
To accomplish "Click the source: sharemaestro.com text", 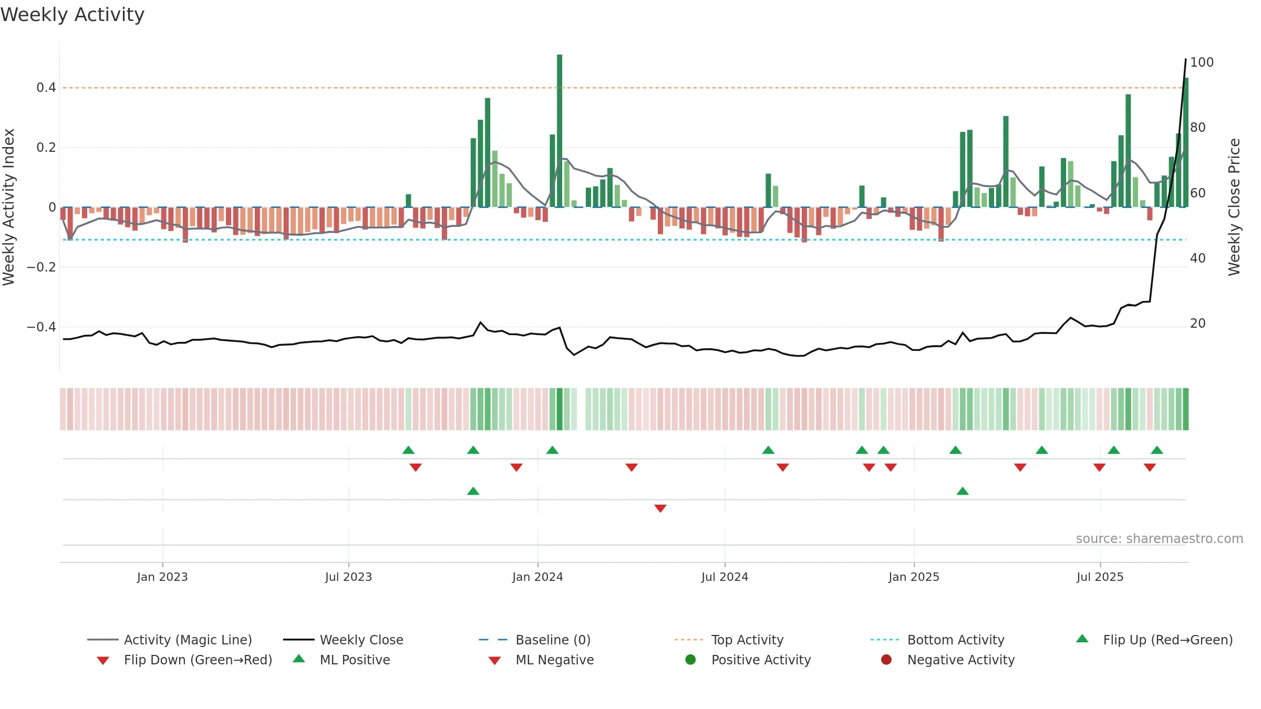I will (1160, 538).
